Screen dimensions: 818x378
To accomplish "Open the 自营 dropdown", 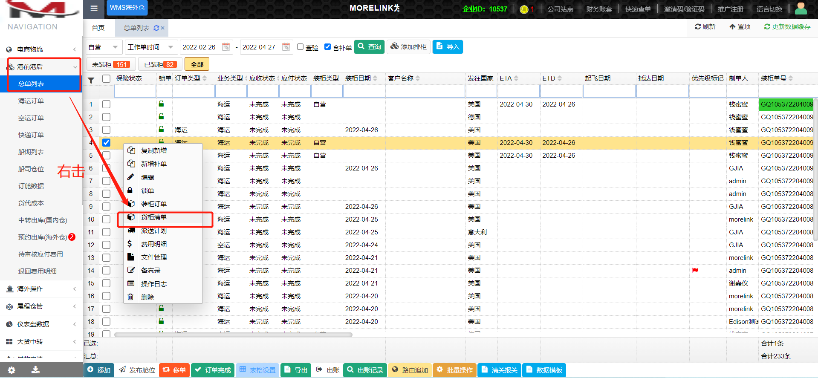I will pyautogui.click(x=104, y=47).
